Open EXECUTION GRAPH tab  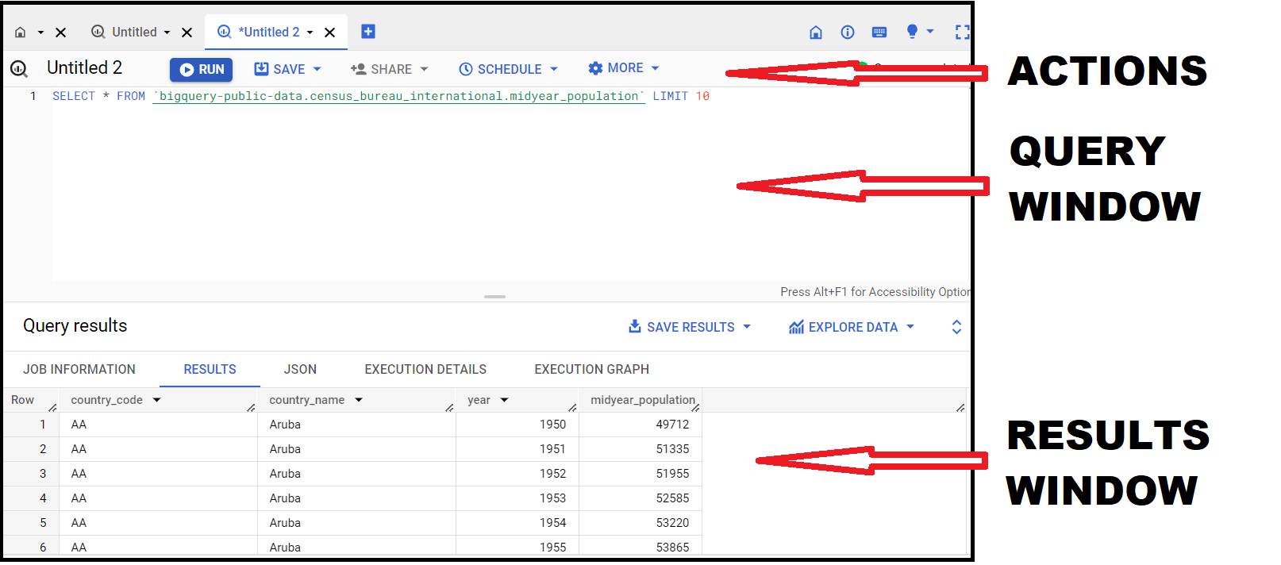tap(592, 370)
